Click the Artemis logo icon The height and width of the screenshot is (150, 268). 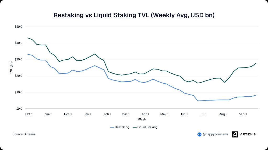[235, 134]
